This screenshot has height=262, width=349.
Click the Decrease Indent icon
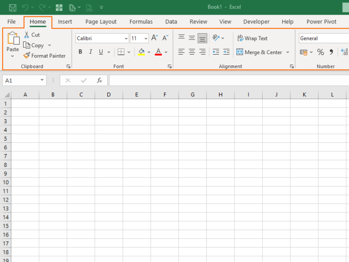(216, 52)
